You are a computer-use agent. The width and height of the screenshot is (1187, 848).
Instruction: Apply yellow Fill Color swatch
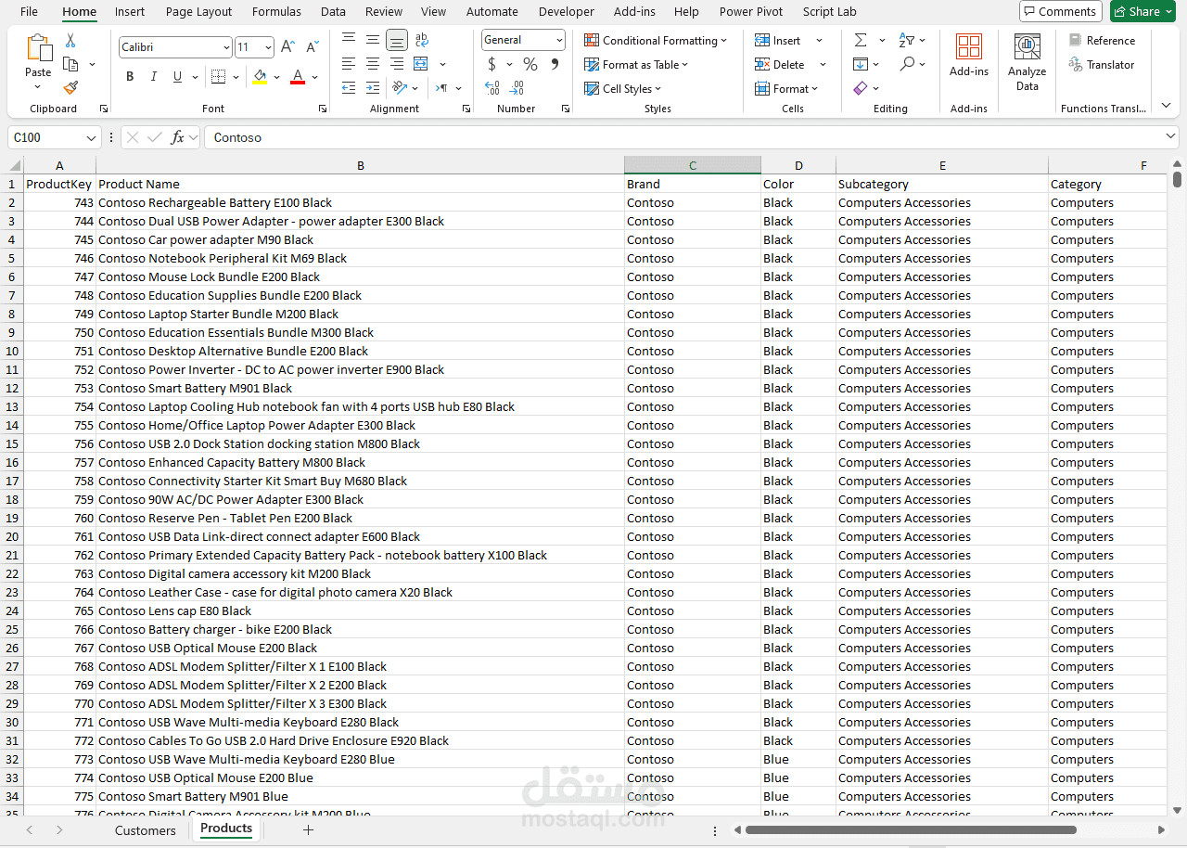260,77
